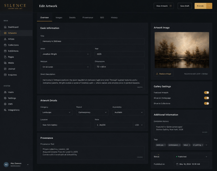
Task: Click the Year input field showing 2023
Action: tap(120, 54)
